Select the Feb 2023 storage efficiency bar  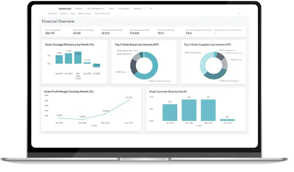[x=69, y=58]
